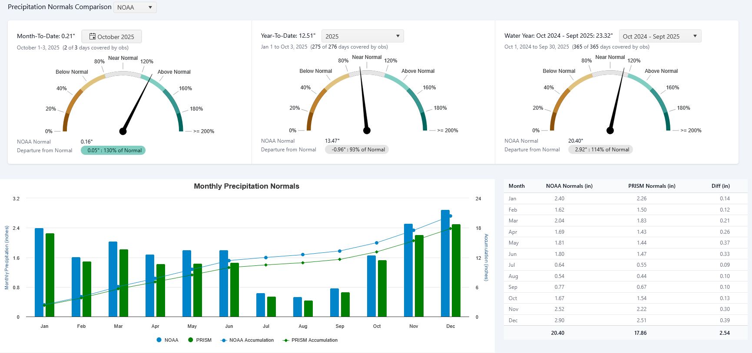Click the 114% of Normal departure badge

(x=600, y=150)
